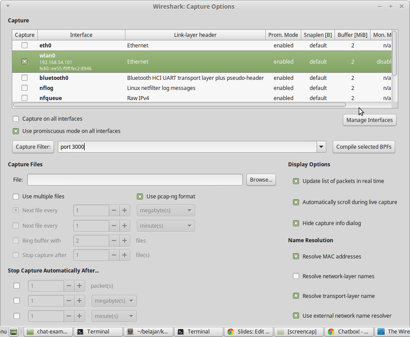Image resolution: width=410 pixels, height=337 pixels.
Task: Enable capture on nfqueue interface
Action: (x=25, y=98)
